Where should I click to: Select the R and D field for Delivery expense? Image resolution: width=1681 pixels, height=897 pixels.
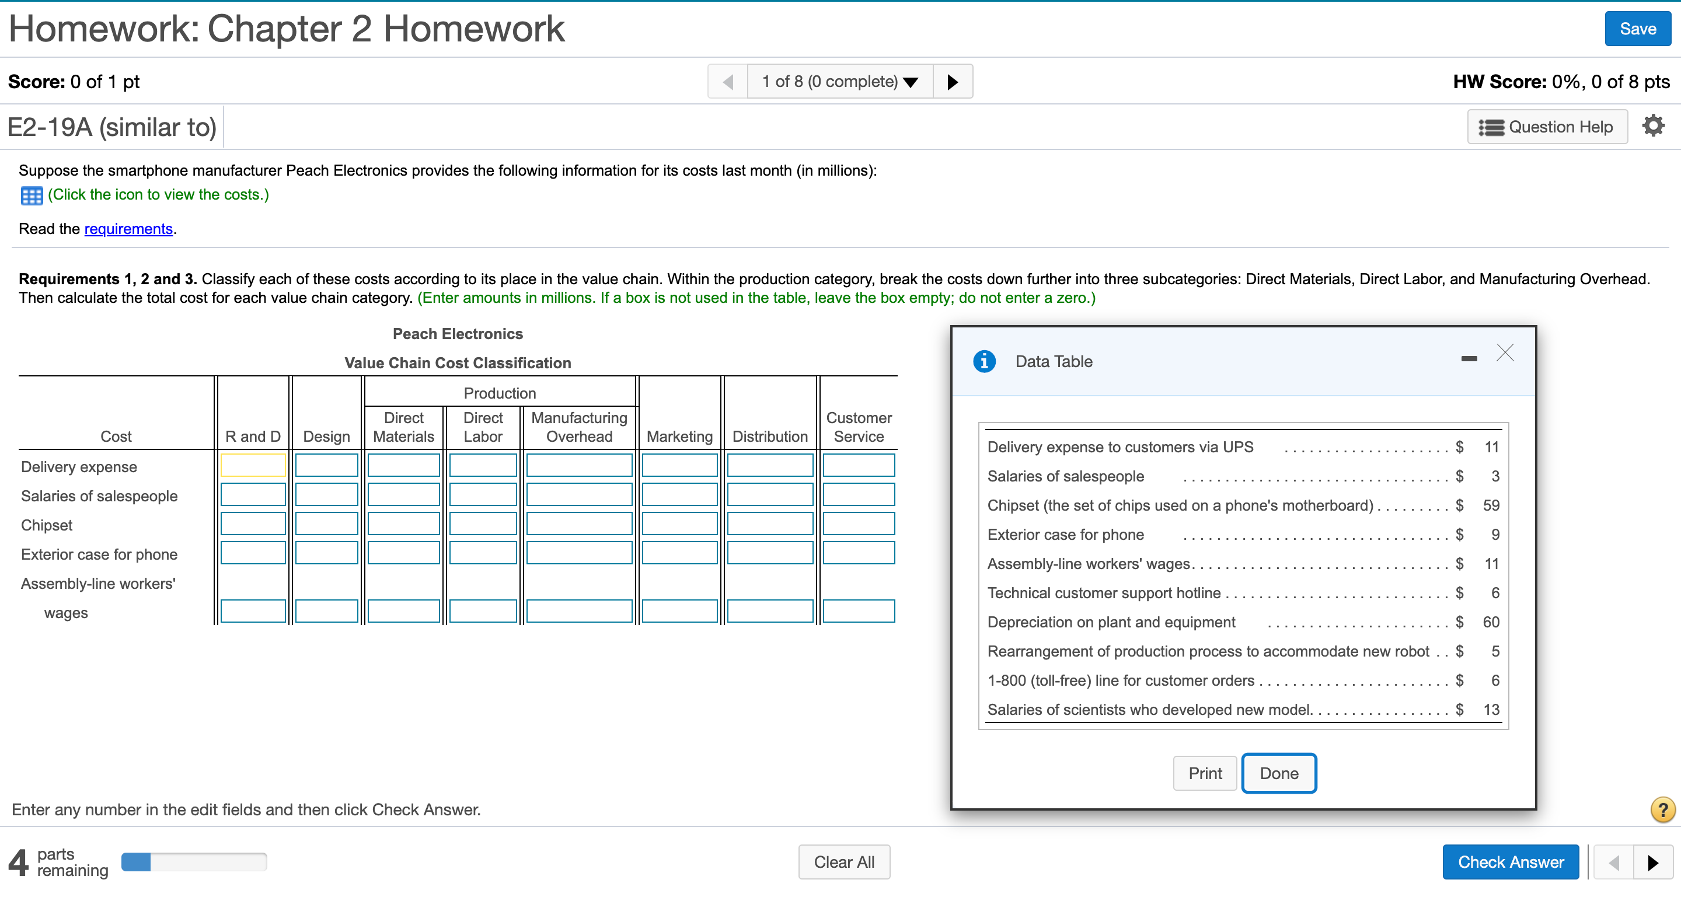pos(253,465)
